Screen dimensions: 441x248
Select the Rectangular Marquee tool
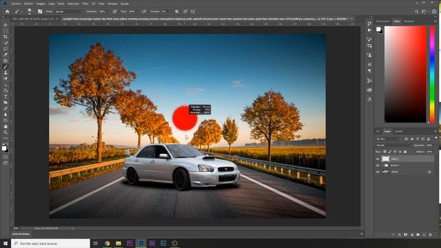[x=6, y=30]
